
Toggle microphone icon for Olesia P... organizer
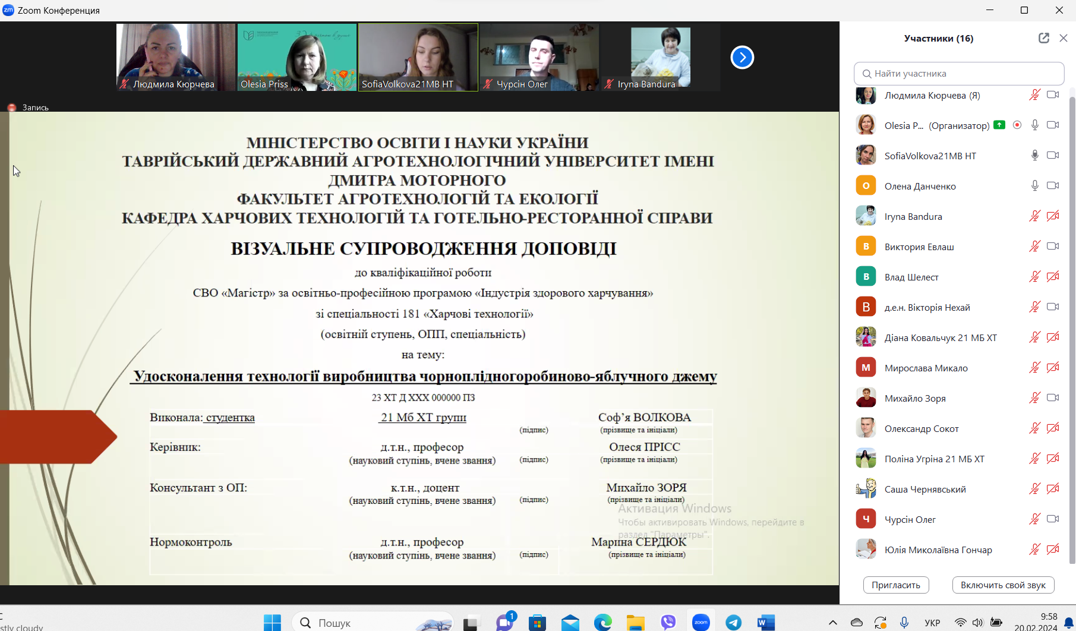[1035, 125]
